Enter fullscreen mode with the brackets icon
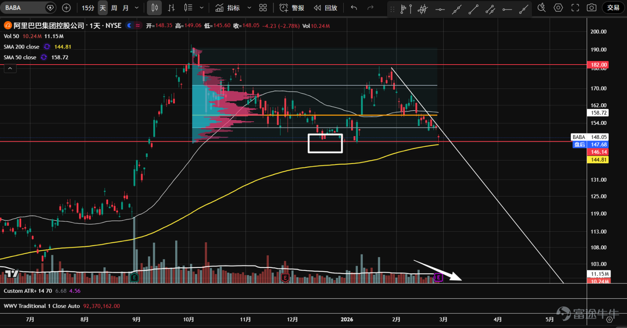Viewport: 627px width, 328px height. pos(575,8)
